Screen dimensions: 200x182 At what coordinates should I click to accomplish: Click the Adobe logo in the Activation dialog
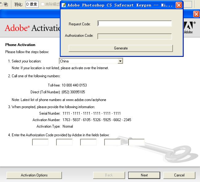tap(189, 28)
